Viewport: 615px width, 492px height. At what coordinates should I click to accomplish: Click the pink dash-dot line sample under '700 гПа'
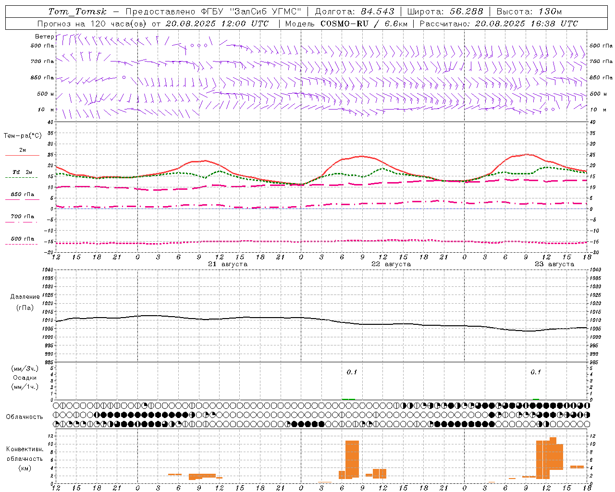[x=22, y=222]
